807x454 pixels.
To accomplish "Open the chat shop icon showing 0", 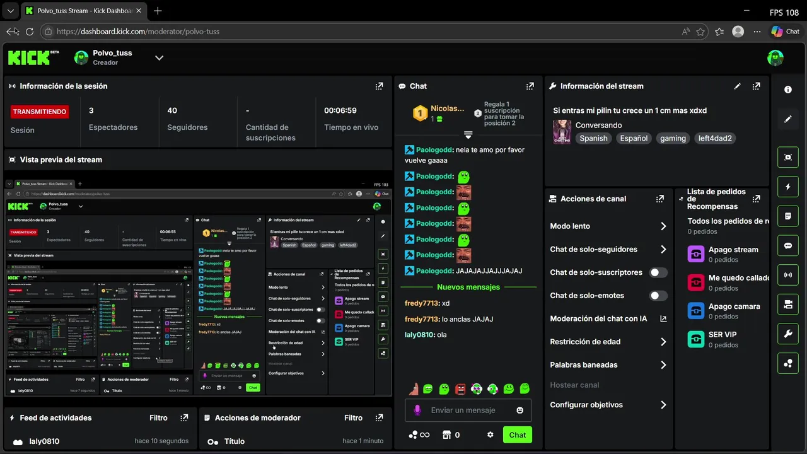I will [451, 435].
